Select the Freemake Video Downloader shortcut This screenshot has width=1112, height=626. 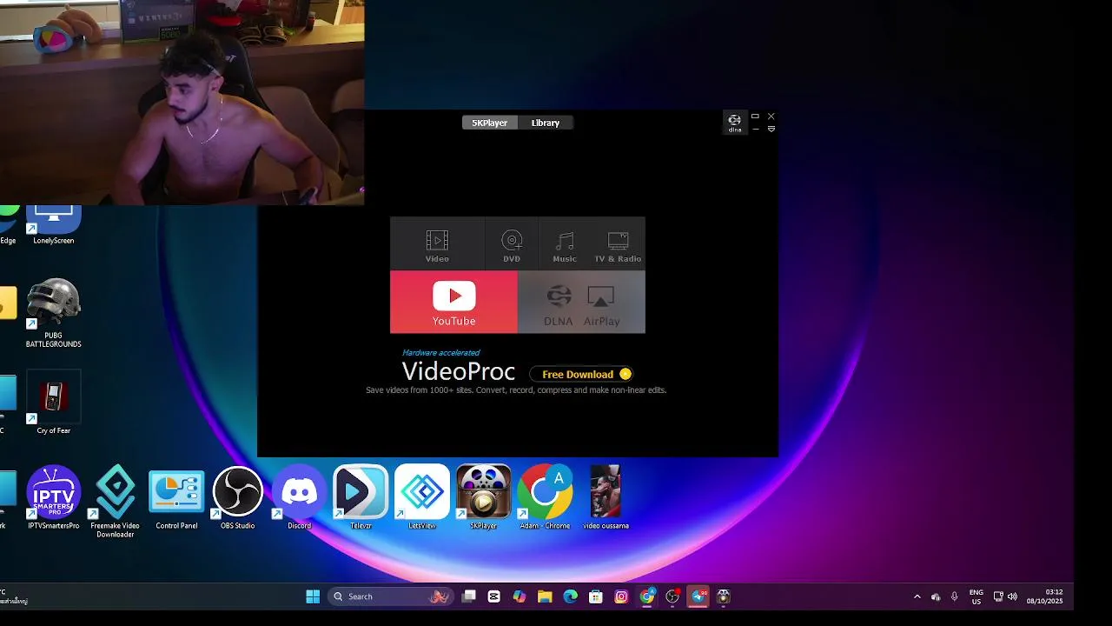116,502
